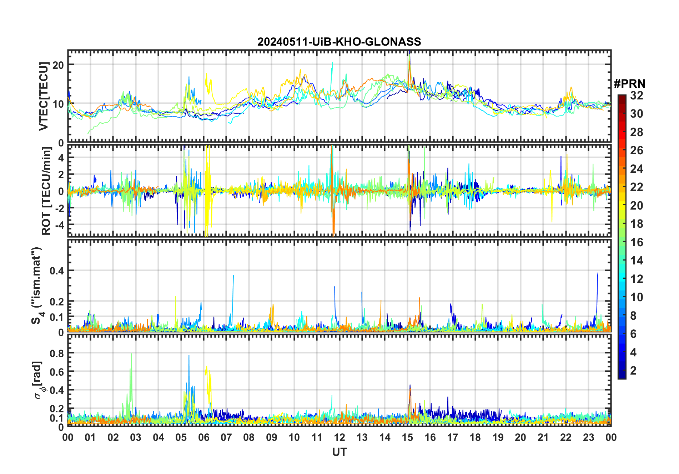This screenshot has width=679, height=474.
Task: Click the 0.4 tick on S4 axis
Action: point(57,271)
